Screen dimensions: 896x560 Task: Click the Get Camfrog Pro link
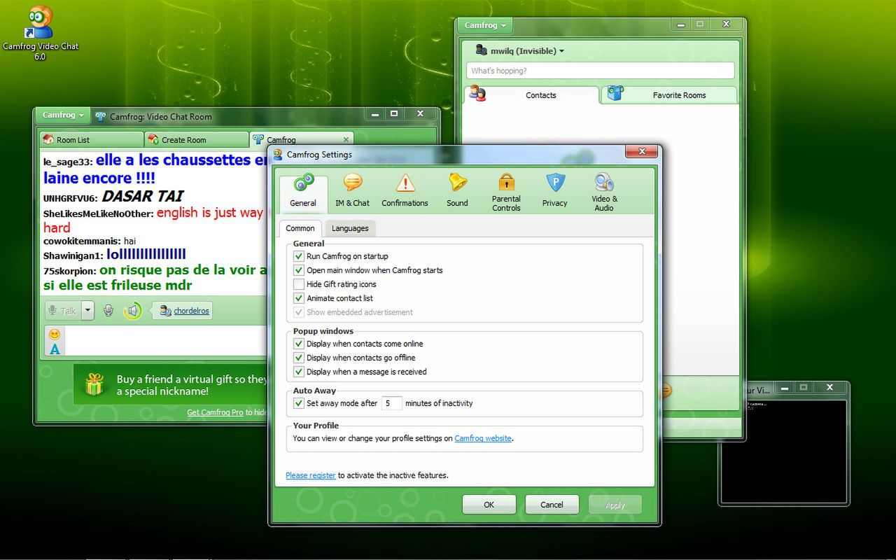coord(215,412)
